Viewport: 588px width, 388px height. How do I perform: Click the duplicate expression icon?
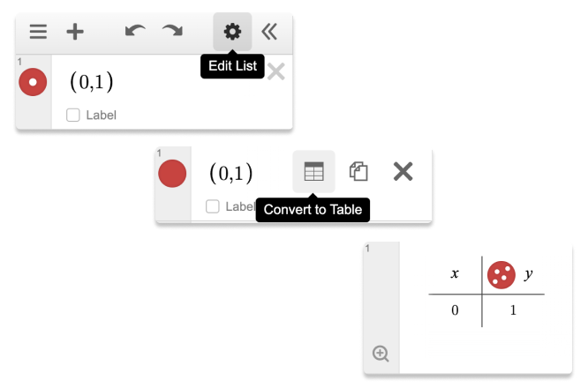click(358, 172)
